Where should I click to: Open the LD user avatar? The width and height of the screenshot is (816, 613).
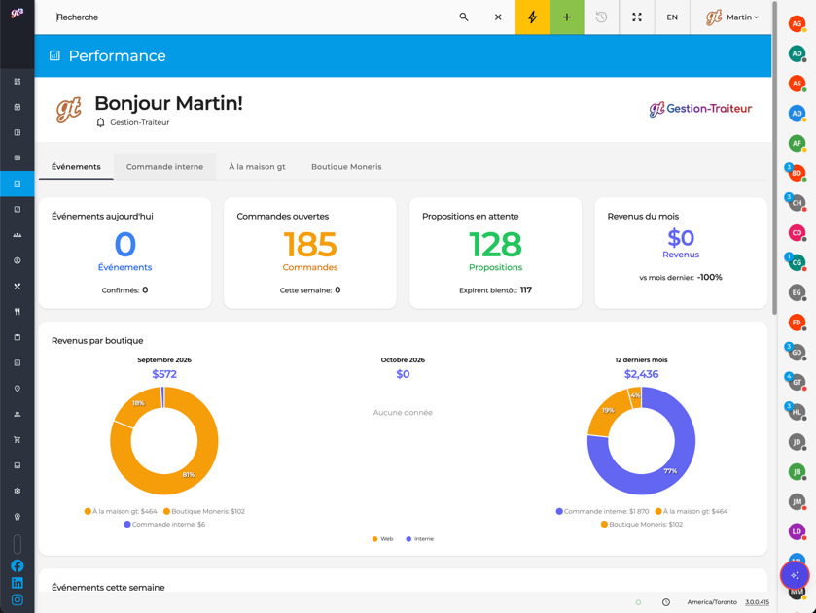tap(797, 531)
